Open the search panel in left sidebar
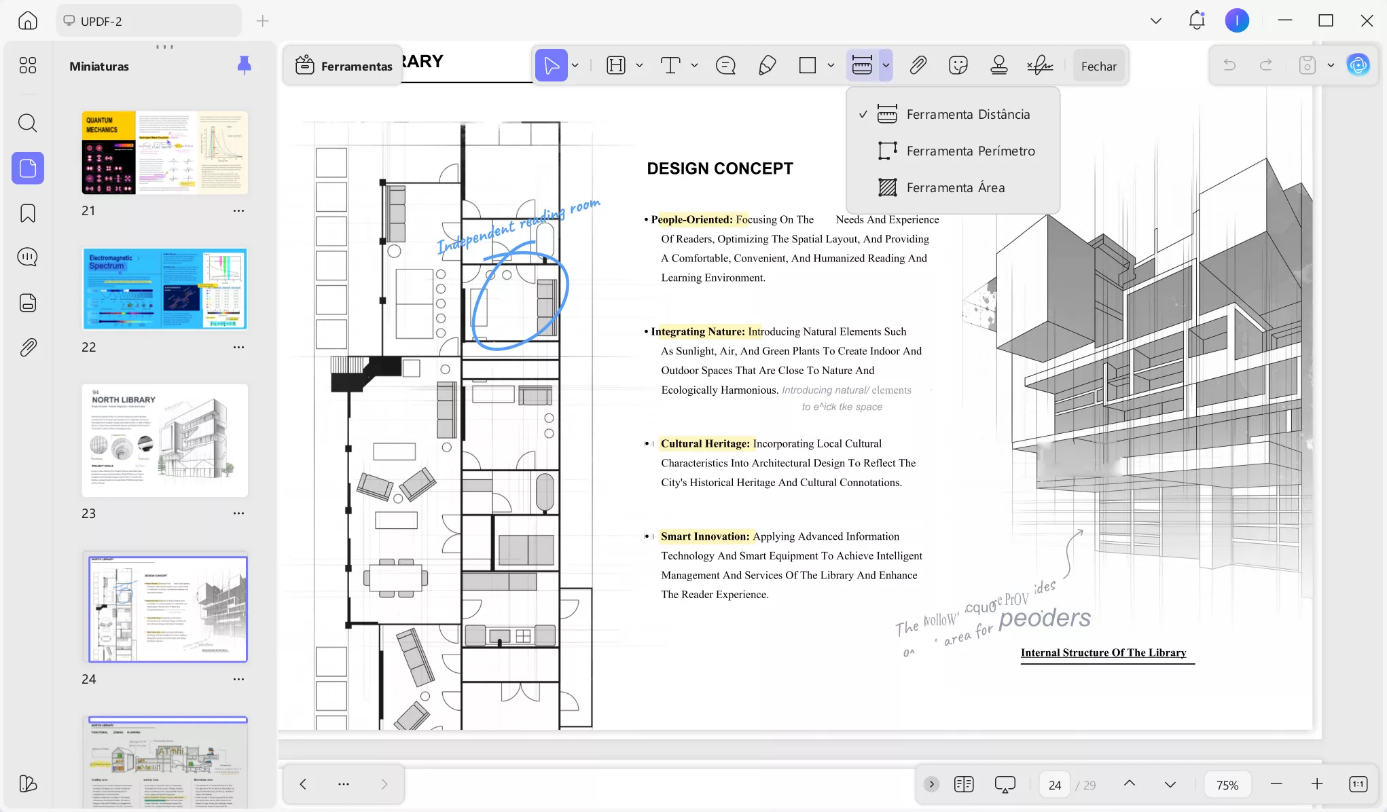Image resolution: width=1387 pixels, height=812 pixels. click(x=28, y=123)
